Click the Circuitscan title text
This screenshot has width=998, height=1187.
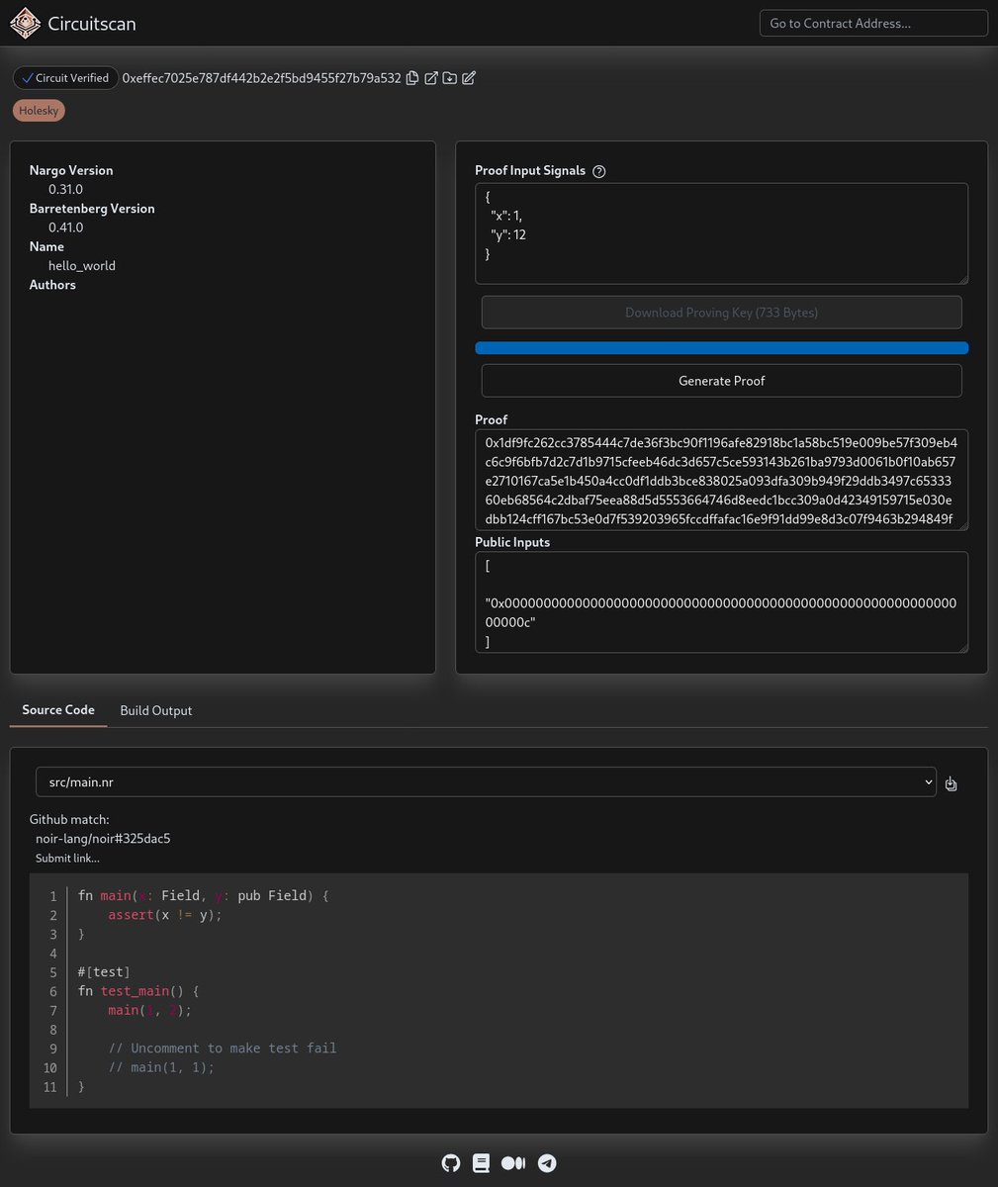click(92, 23)
